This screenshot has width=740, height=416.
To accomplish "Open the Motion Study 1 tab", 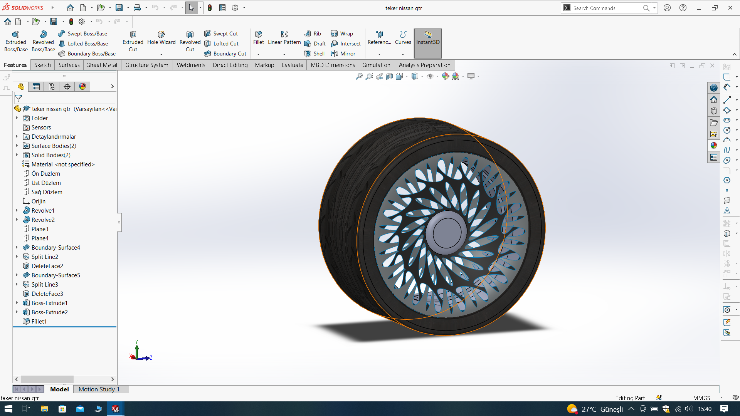I will click(x=99, y=389).
